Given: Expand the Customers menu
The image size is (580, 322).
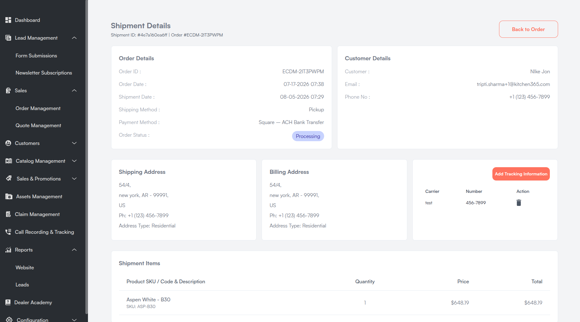Looking at the screenshot, I should coord(74,143).
